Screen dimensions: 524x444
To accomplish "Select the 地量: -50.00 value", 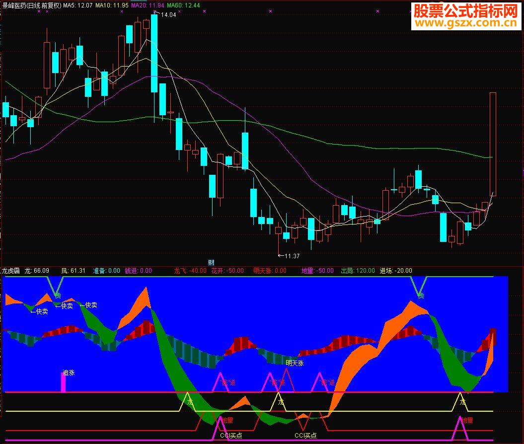I will point(317,271).
